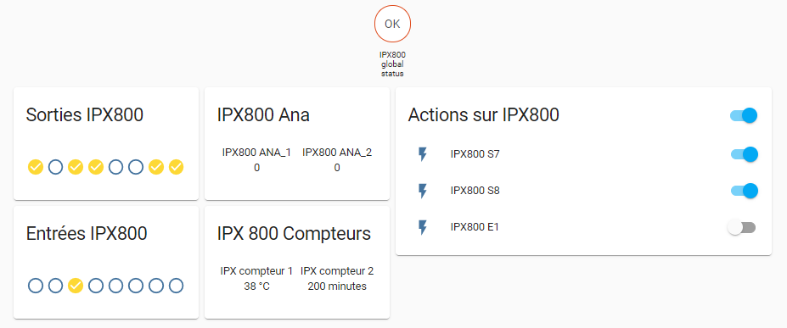This screenshot has width=787, height=328.
Task: Click first empty circle in Entrées IPX800
Action: pyautogui.click(x=35, y=286)
